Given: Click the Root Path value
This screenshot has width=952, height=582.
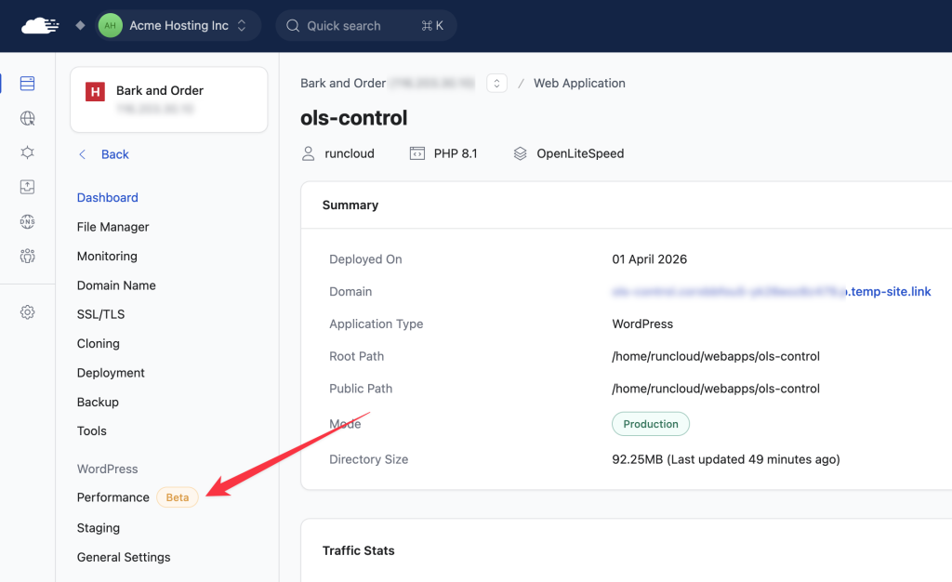Looking at the screenshot, I should coord(716,356).
